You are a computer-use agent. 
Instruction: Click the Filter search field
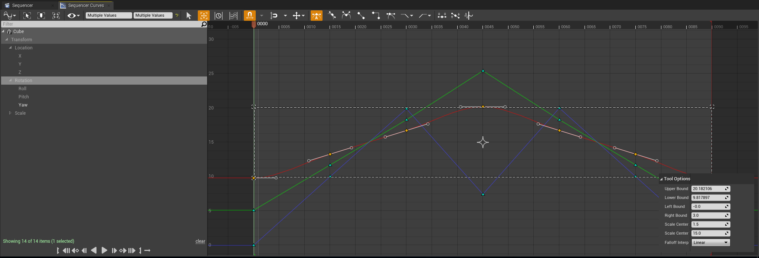(100, 24)
